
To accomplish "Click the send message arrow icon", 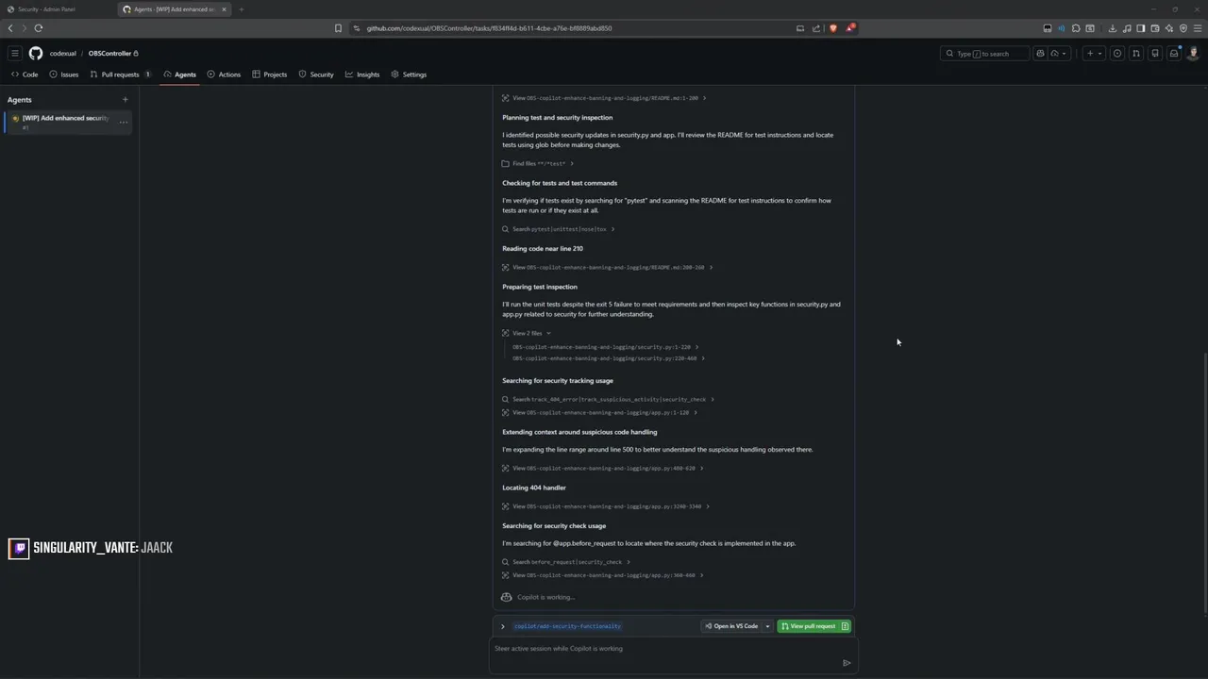I will 847,663.
